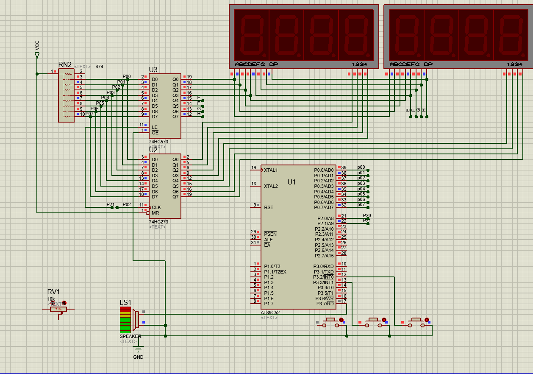Click the 474 value next to RN2

pos(99,67)
